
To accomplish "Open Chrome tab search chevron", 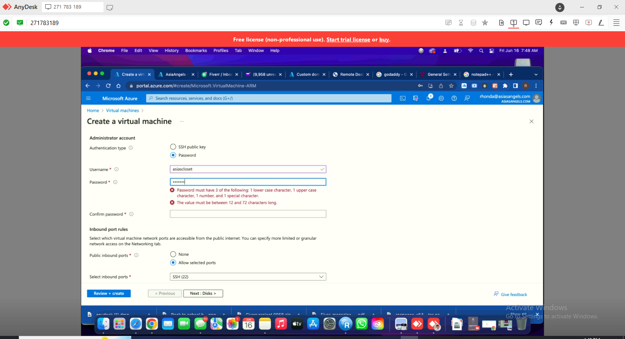I will [x=536, y=75].
